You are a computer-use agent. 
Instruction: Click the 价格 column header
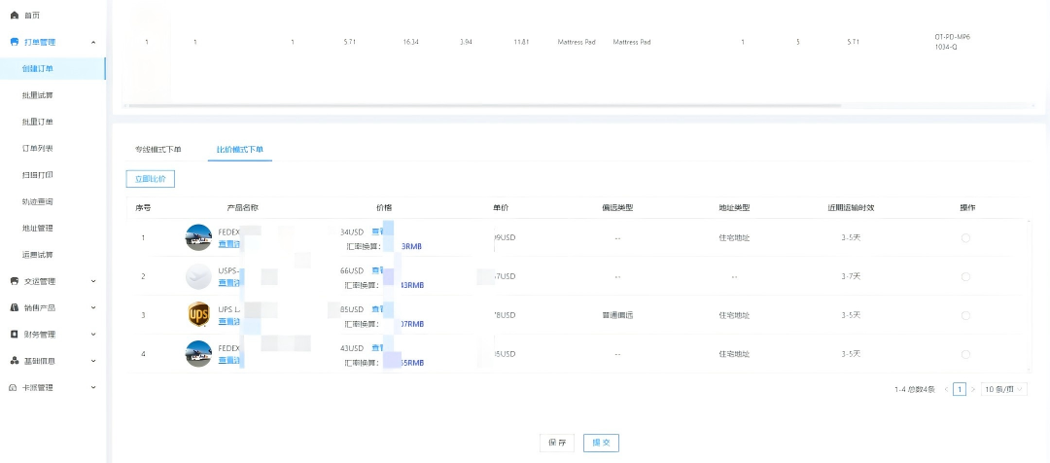point(384,208)
